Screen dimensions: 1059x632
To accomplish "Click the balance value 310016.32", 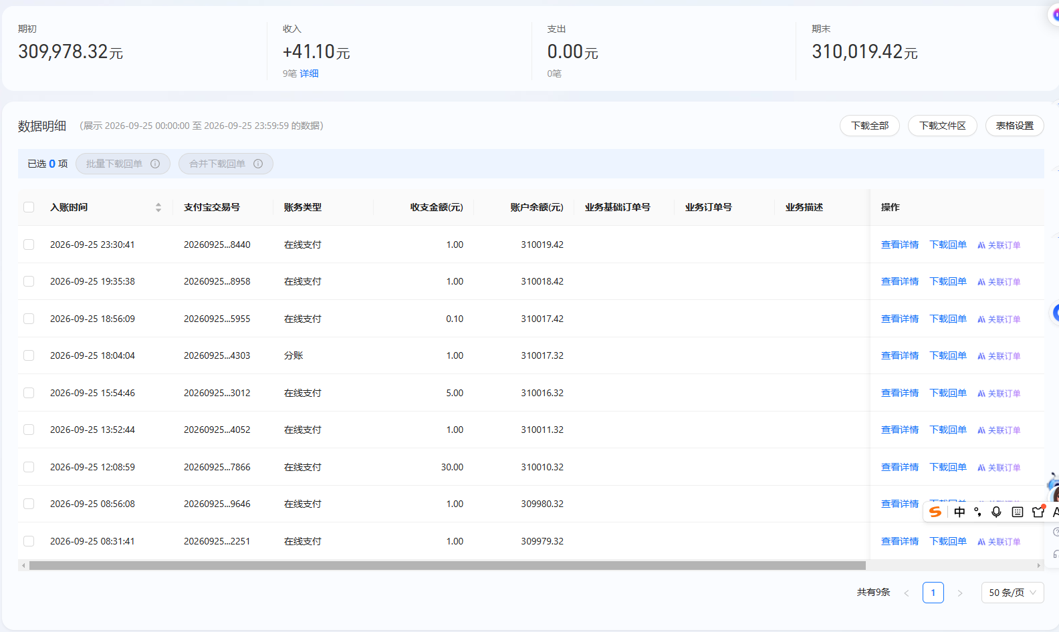I will click(x=542, y=393).
